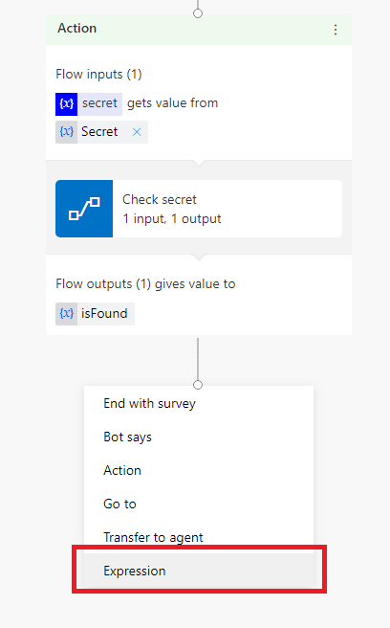Open the Action node three-dot options menu
The height and width of the screenshot is (628, 390).
point(336,30)
